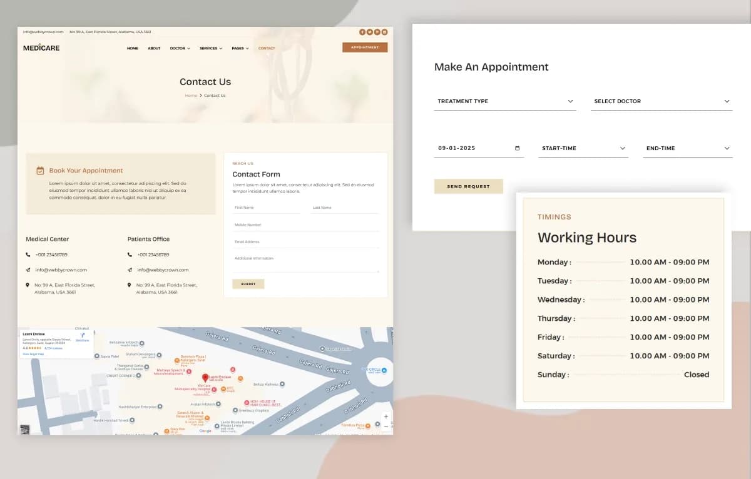Click the APPOINTMENT button in the header
This screenshot has width=751, height=479.
click(365, 48)
